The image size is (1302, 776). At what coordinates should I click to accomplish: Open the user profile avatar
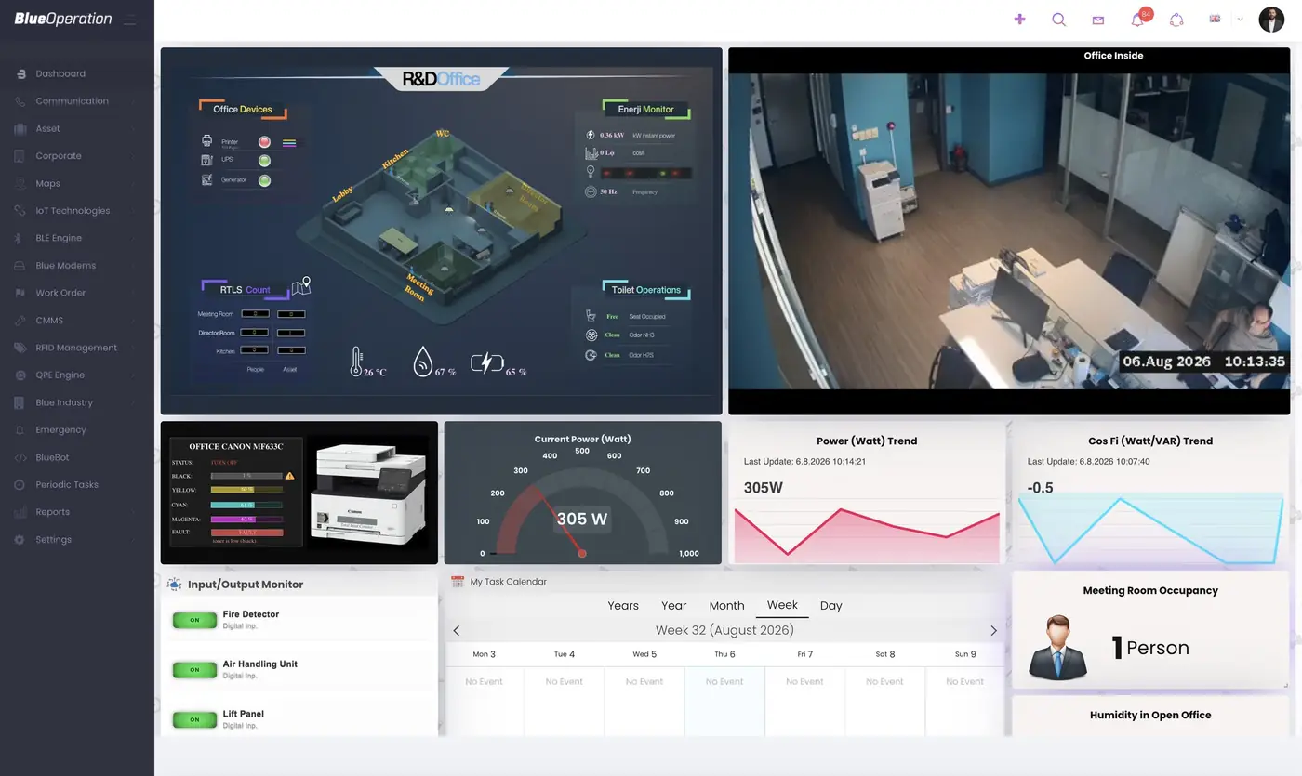tap(1271, 20)
